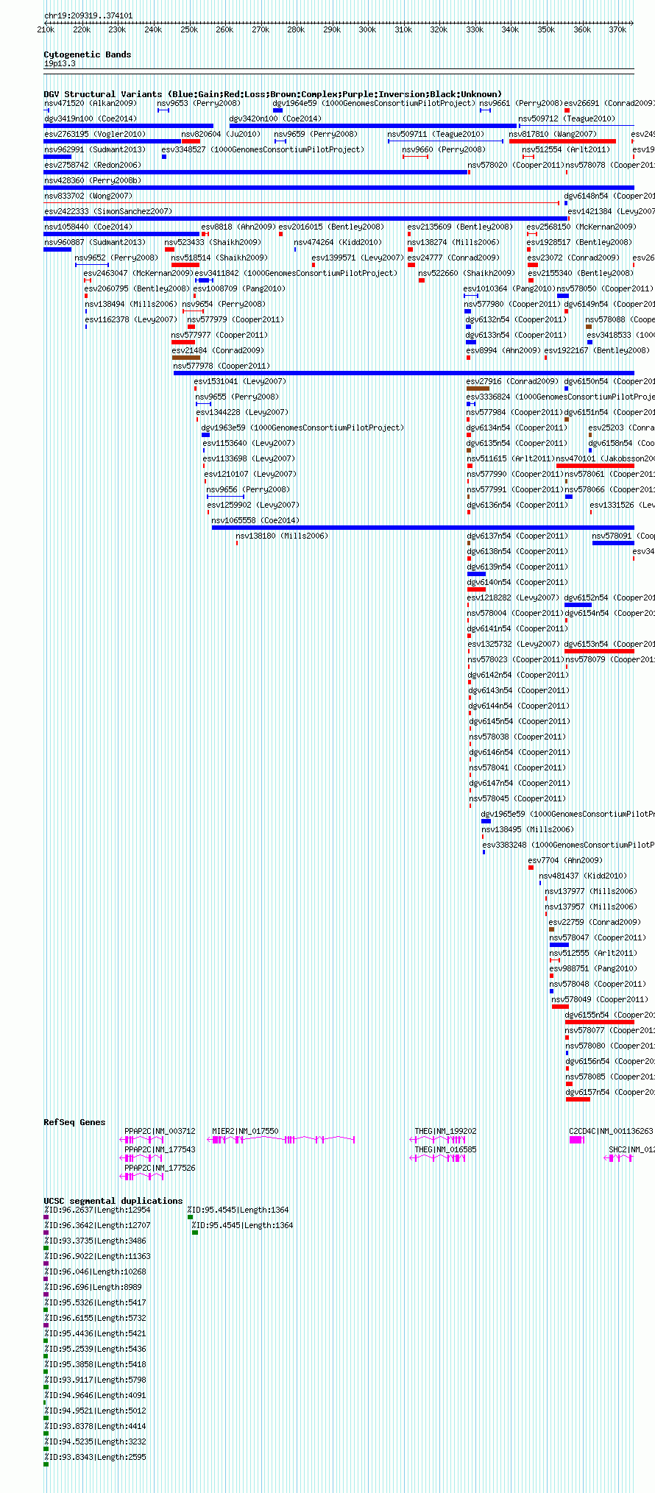Select variant nsv471520 (Alkan2009)
The width and height of the screenshot is (655, 1493).
tap(91, 103)
